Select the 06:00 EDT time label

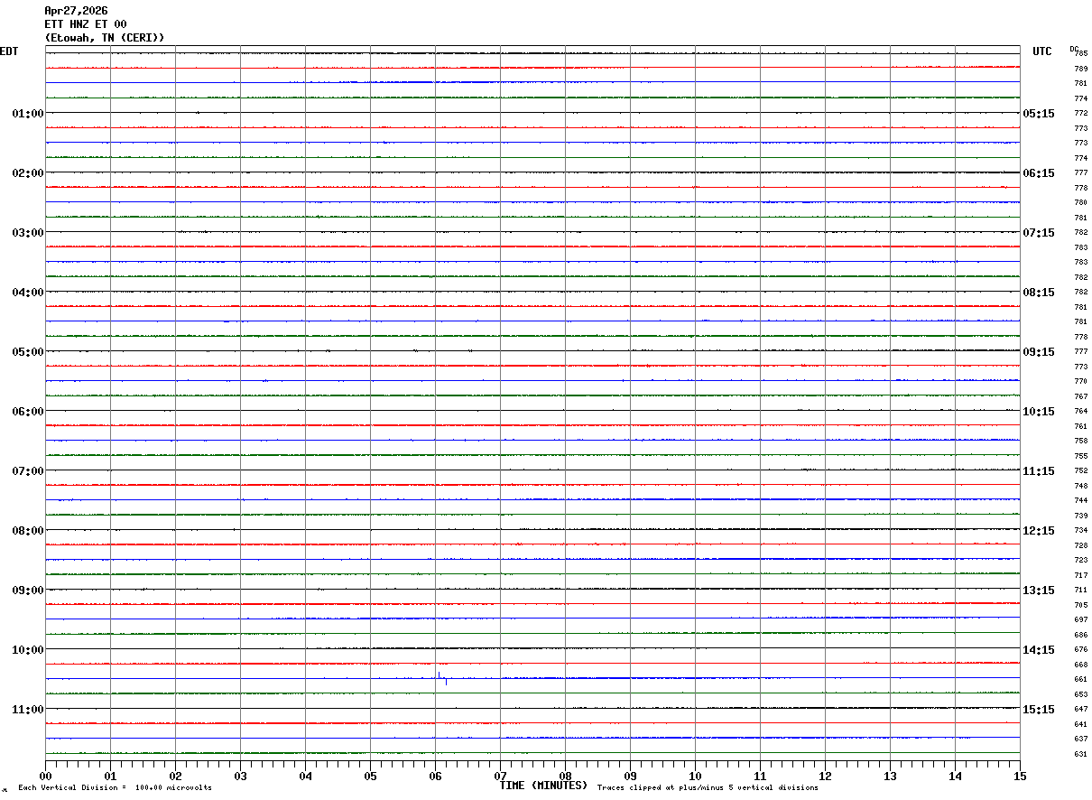coord(27,412)
